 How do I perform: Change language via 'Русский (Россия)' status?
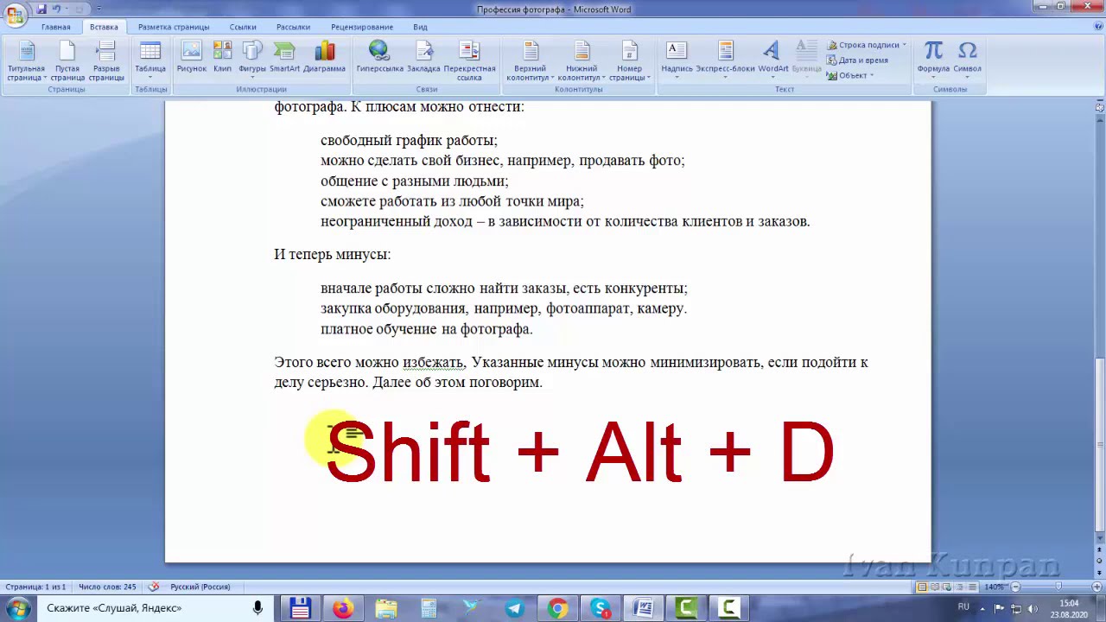pos(200,587)
